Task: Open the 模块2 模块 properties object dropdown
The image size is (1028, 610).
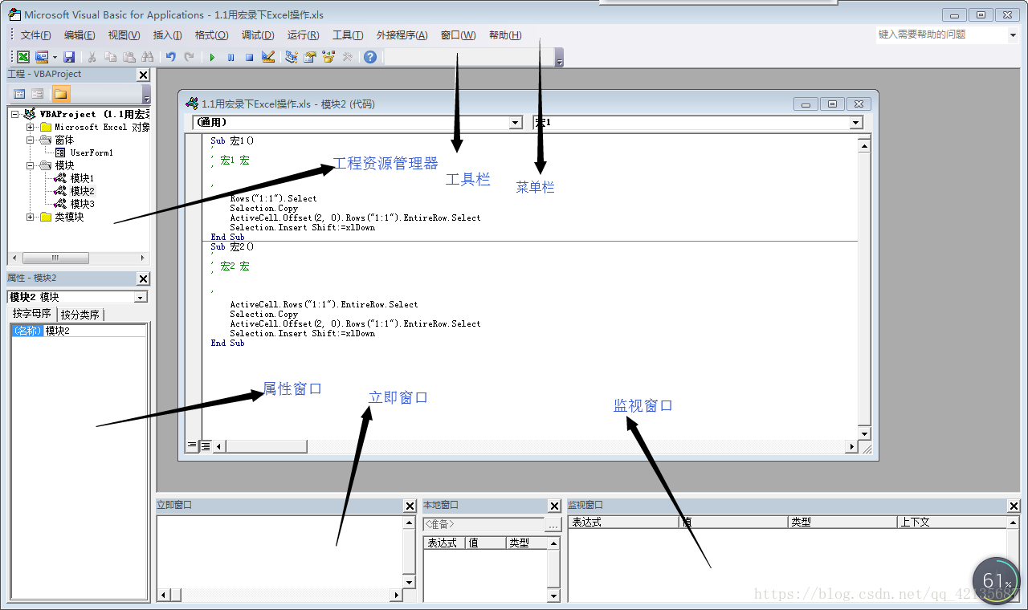Action: [x=141, y=297]
